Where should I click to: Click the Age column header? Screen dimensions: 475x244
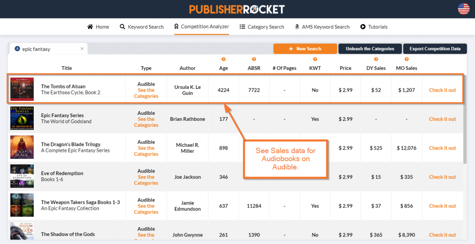click(224, 69)
